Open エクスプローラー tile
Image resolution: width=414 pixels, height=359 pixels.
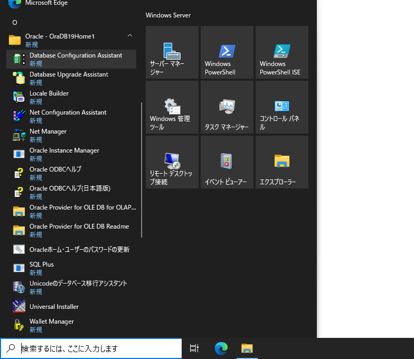282,162
